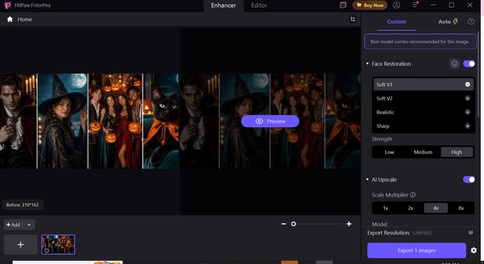This screenshot has width=484, height=264.
Task: Click the zoom slider handle
Action: click(x=294, y=224)
